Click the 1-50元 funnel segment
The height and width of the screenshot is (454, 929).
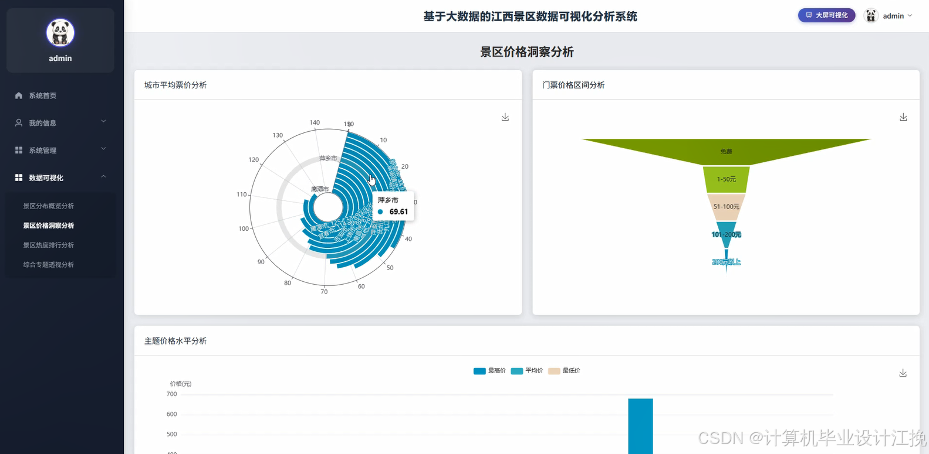(x=727, y=179)
